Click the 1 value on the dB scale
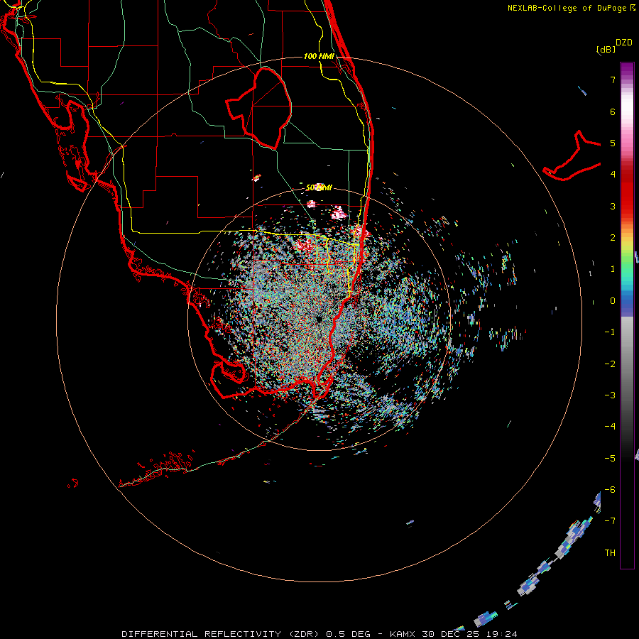 coord(613,269)
